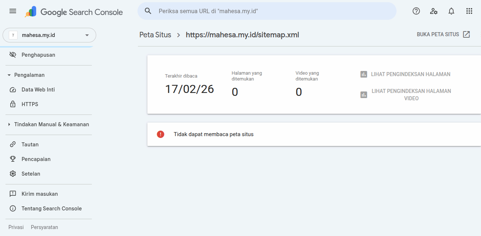This screenshot has width=481, height=236.
Task: Open the HTTPS report
Action: click(x=30, y=104)
